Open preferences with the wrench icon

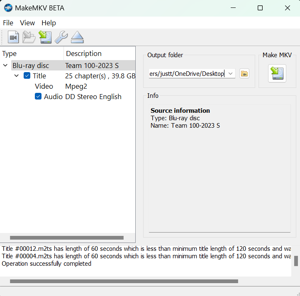click(61, 37)
